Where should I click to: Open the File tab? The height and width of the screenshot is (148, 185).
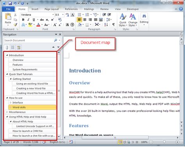pyautogui.click(x=8, y=9)
